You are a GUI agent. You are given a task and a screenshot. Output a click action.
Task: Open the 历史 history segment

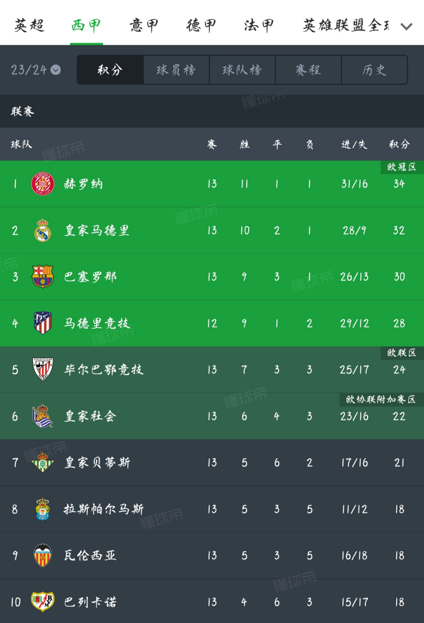[374, 70]
